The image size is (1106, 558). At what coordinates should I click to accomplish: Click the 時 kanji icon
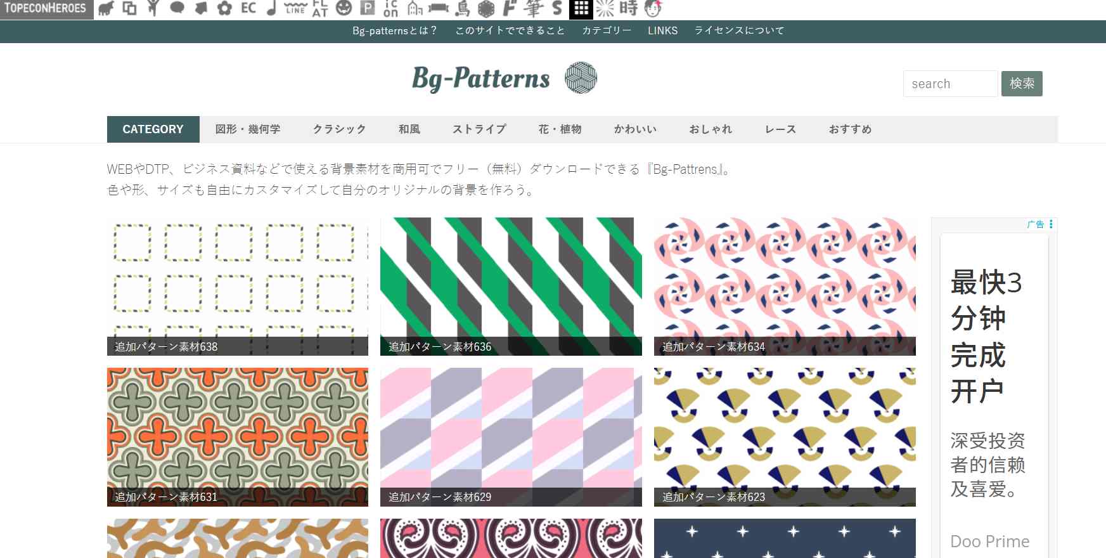click(629, 8)
